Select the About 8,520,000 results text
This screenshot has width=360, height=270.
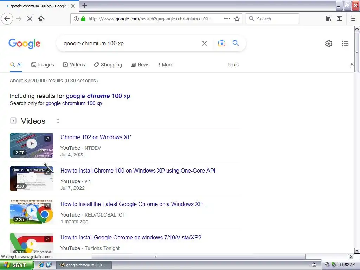coord(54,81)
